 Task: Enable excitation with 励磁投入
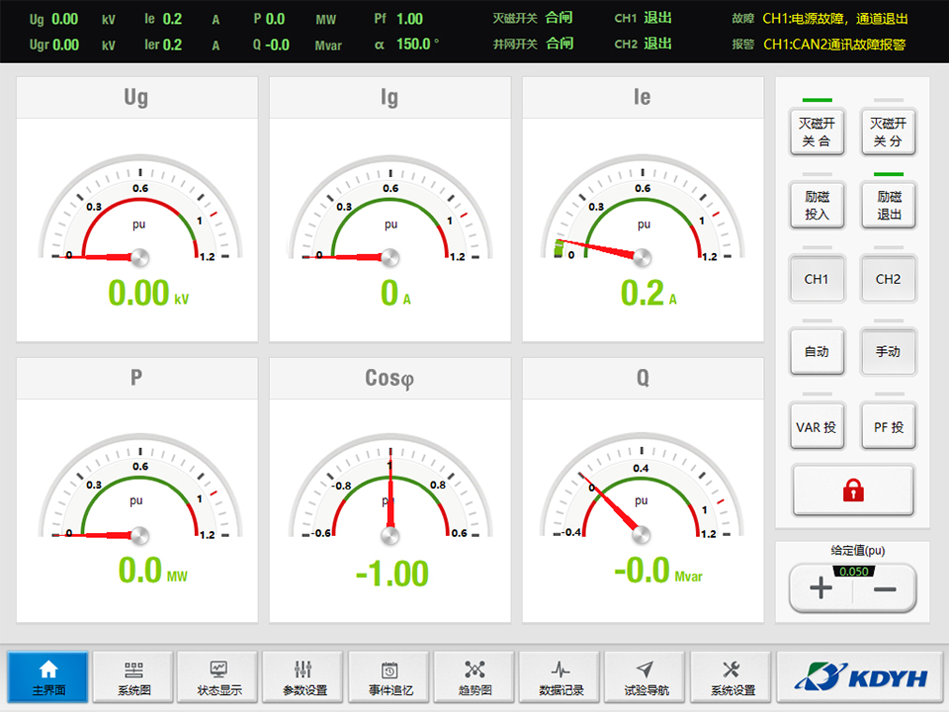817,206
